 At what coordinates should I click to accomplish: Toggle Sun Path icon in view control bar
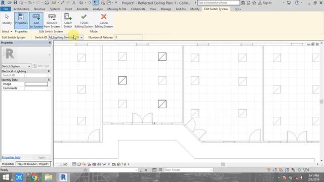tap(84, 164)
